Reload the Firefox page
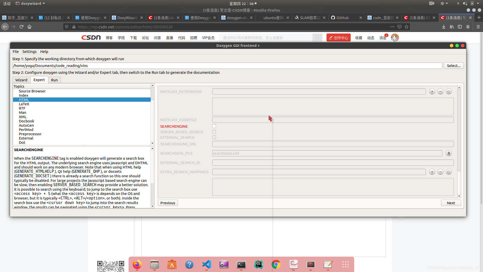The image size is (483, 272). (21, 27)
